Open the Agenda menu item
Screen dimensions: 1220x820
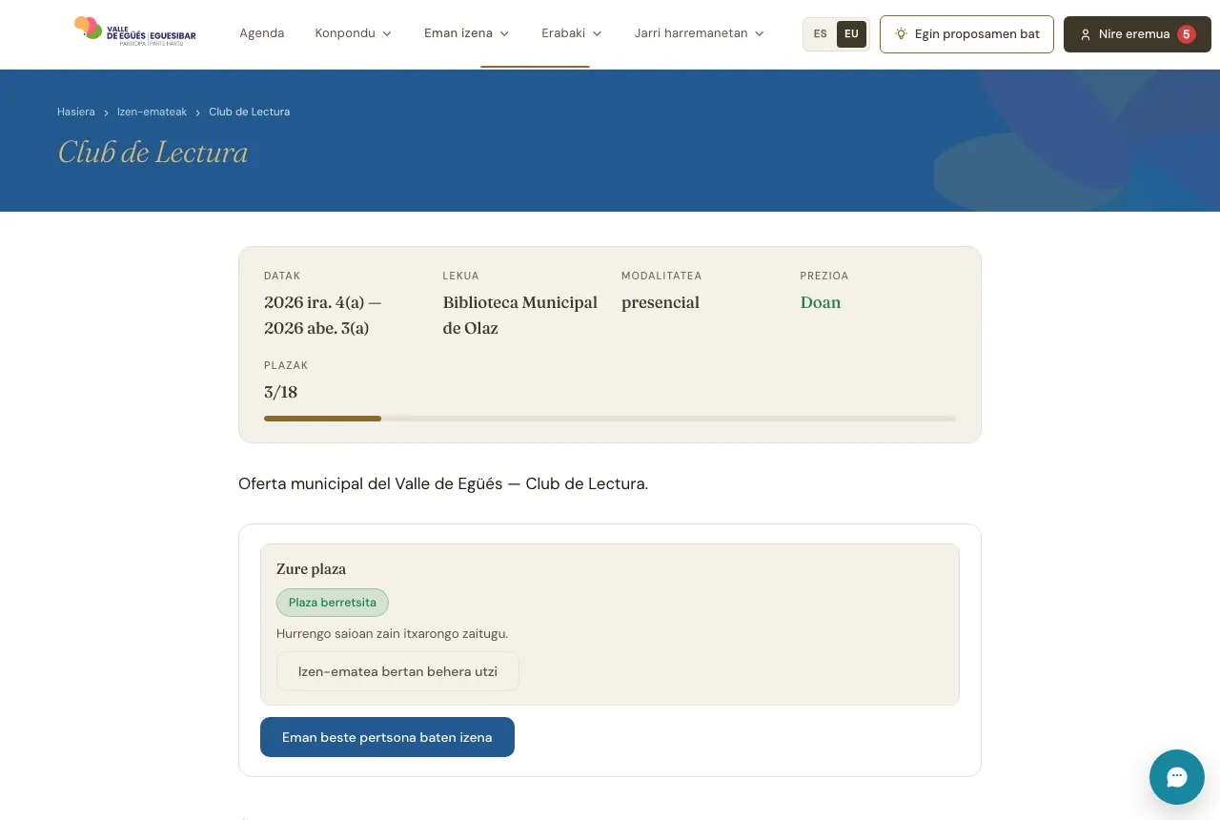262,33
